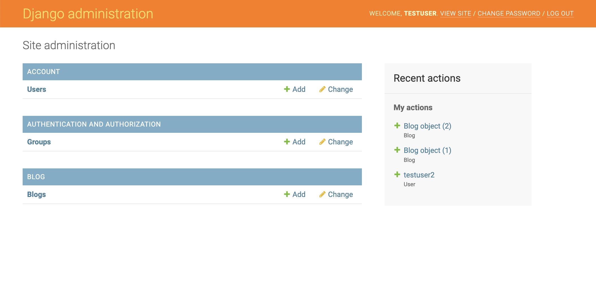The width and height of the screenshot is (596, 295).
Task: Click the green Add icon next to Blogs
Action: (x=287, y=194)
